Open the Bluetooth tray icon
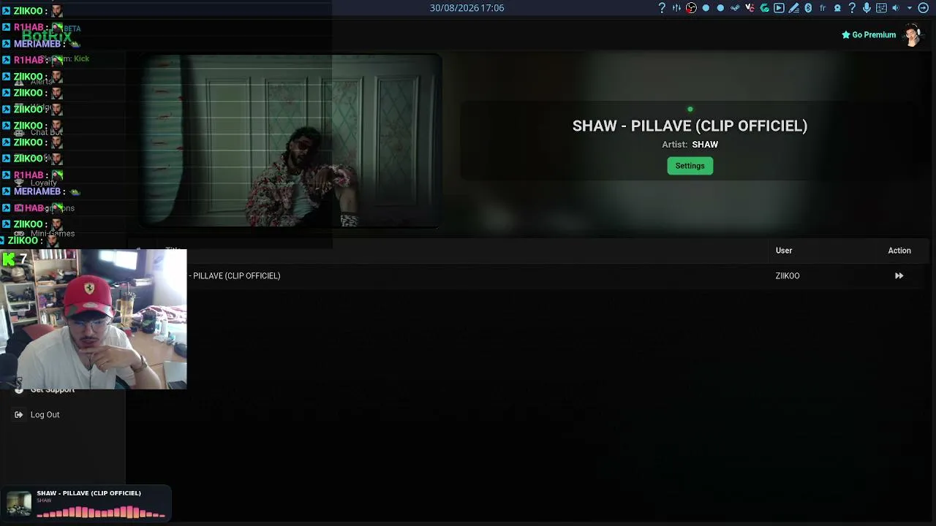The image size is (936, 526). coord(808,8)
